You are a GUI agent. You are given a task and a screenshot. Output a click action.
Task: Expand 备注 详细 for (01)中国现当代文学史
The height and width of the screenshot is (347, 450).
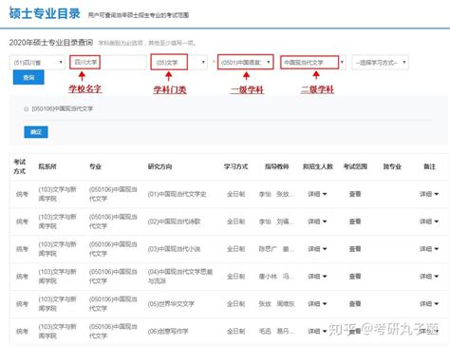[429, 194]
